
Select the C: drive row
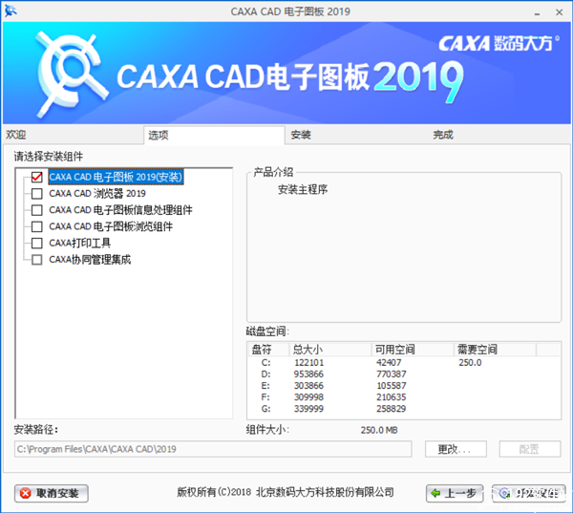pos(404,363)
